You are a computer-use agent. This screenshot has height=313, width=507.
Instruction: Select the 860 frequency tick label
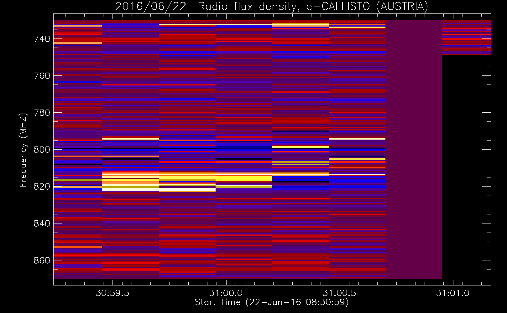pos(42,260)
